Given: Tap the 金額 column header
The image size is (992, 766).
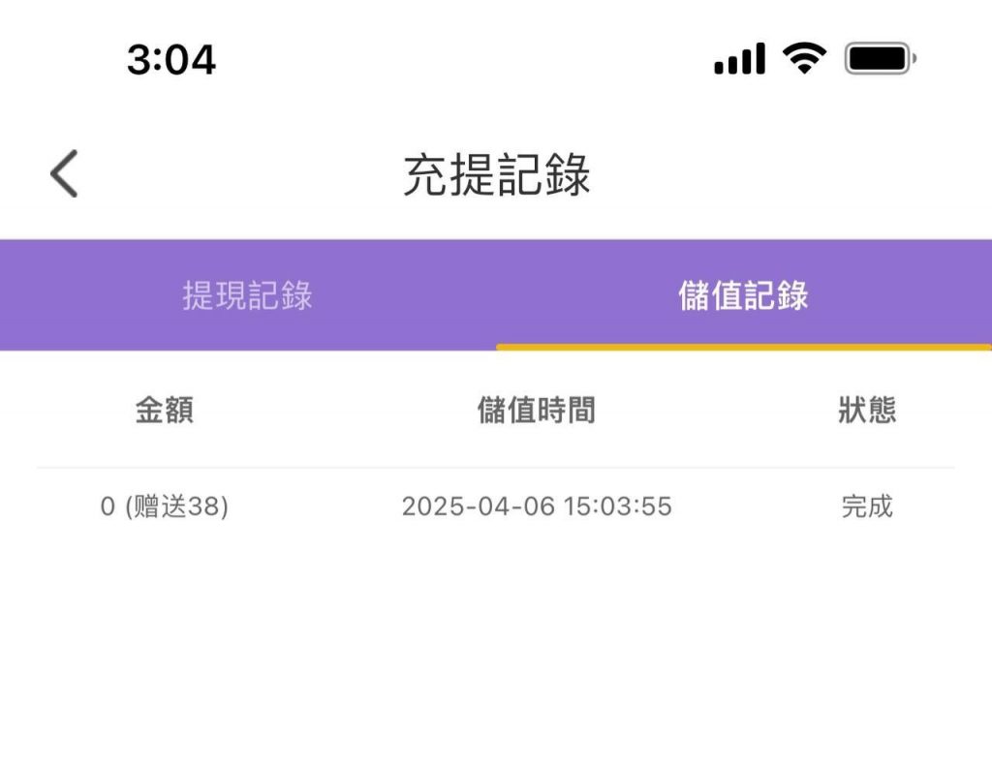Looking at the screenshot, I should click(x=165, y=410).
